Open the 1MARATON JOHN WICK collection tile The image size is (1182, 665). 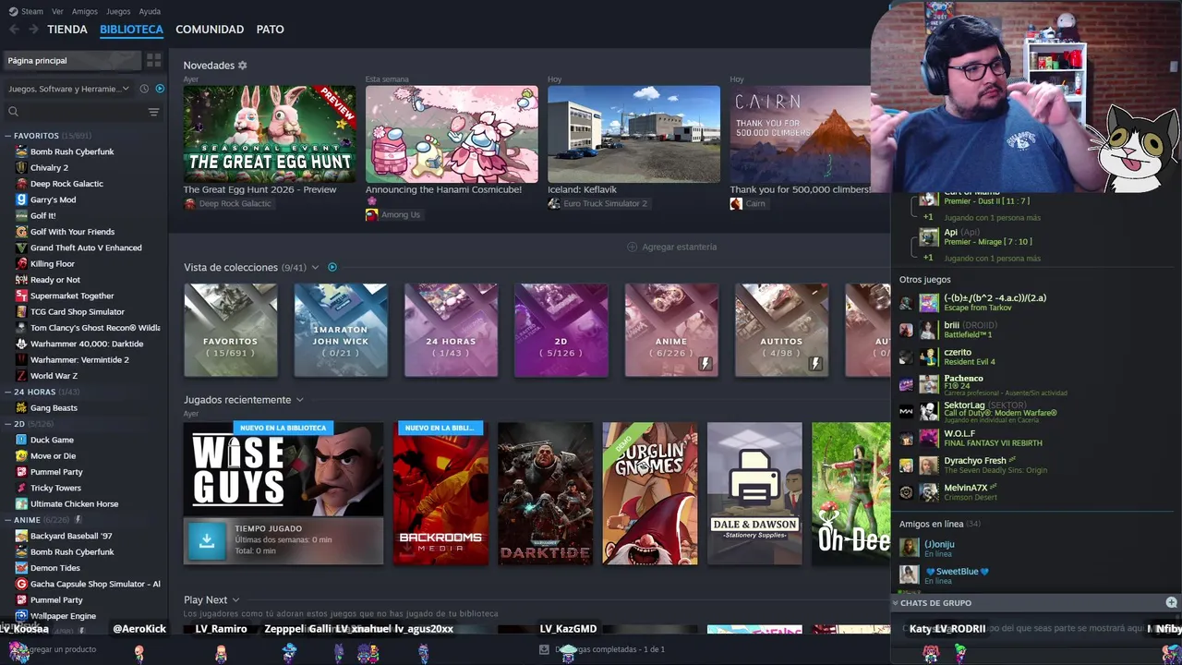341,331
